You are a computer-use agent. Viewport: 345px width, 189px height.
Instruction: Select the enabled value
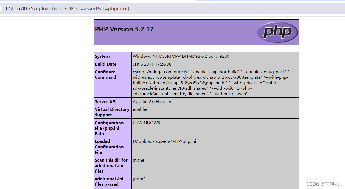(x=141, y=109)
